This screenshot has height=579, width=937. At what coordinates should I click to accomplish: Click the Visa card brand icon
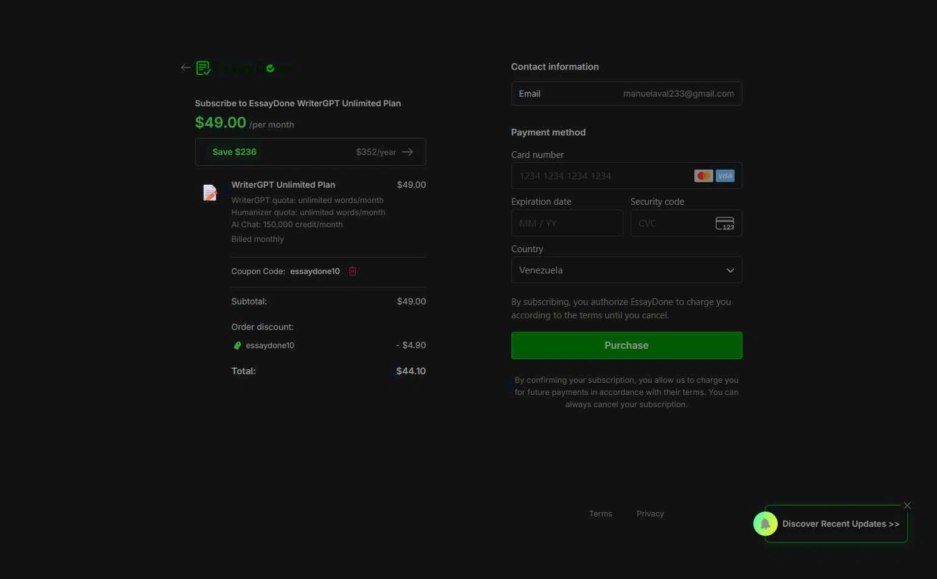725,176
